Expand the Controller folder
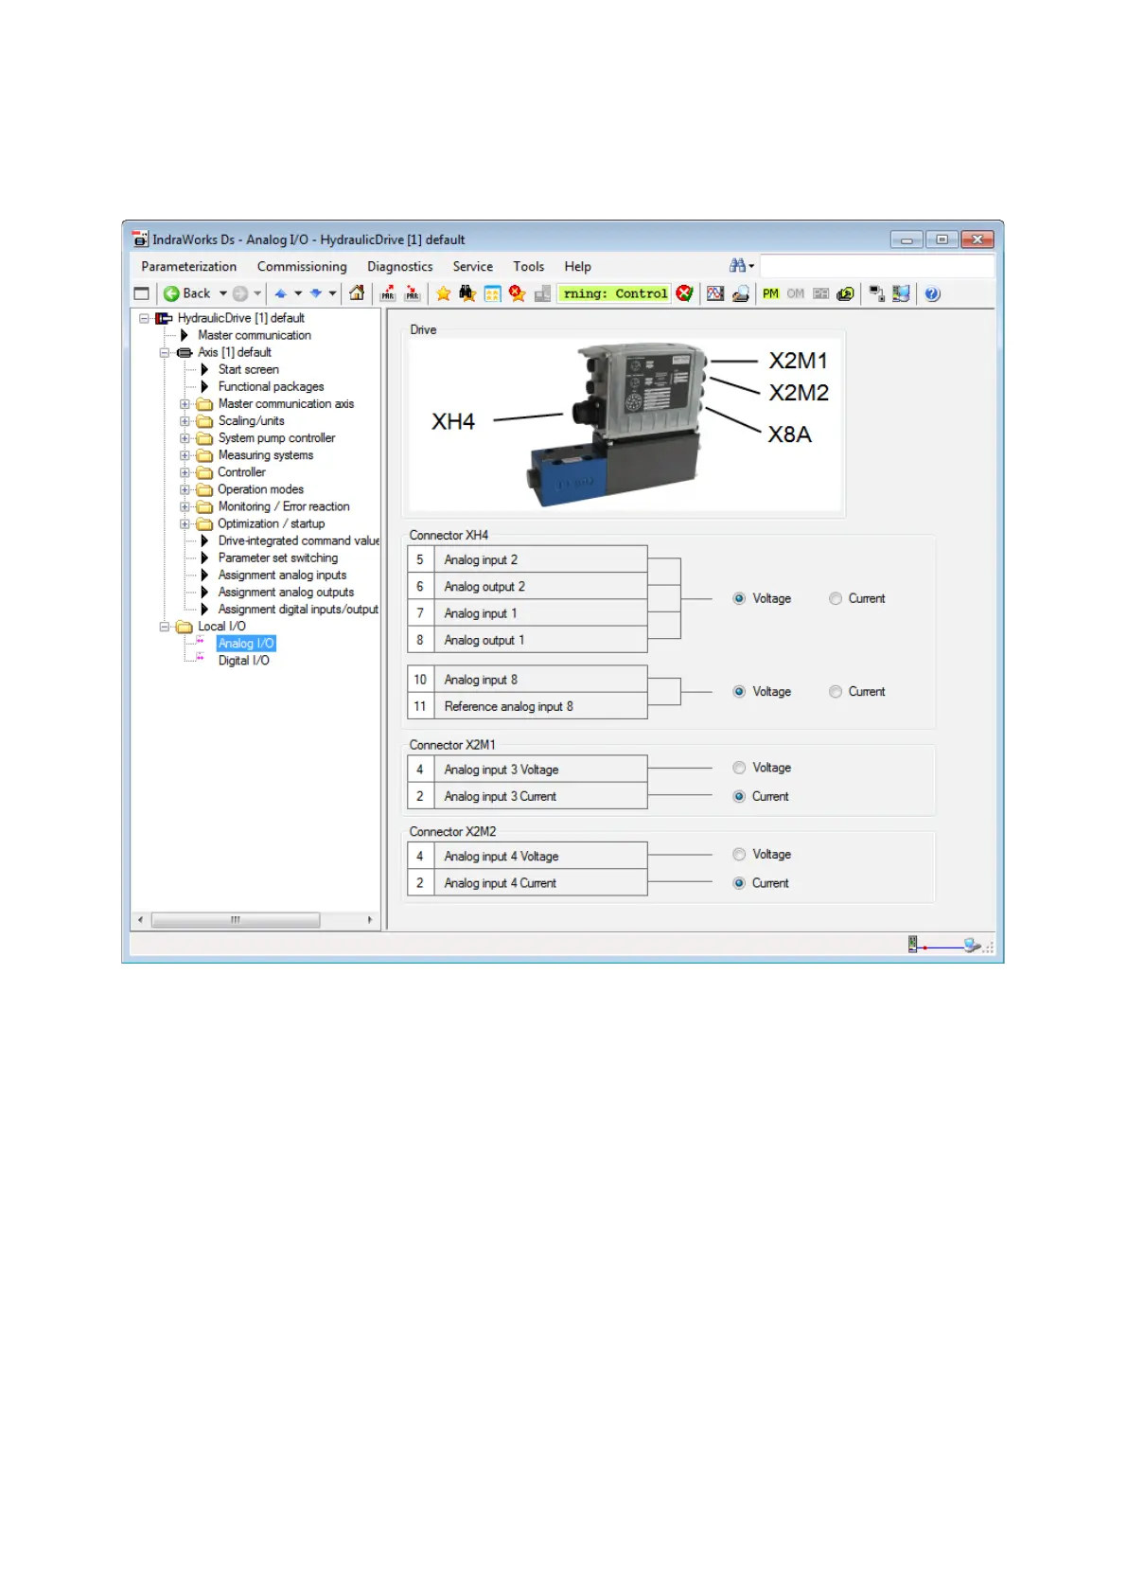 pyautogui.click(x=185, y=472)
